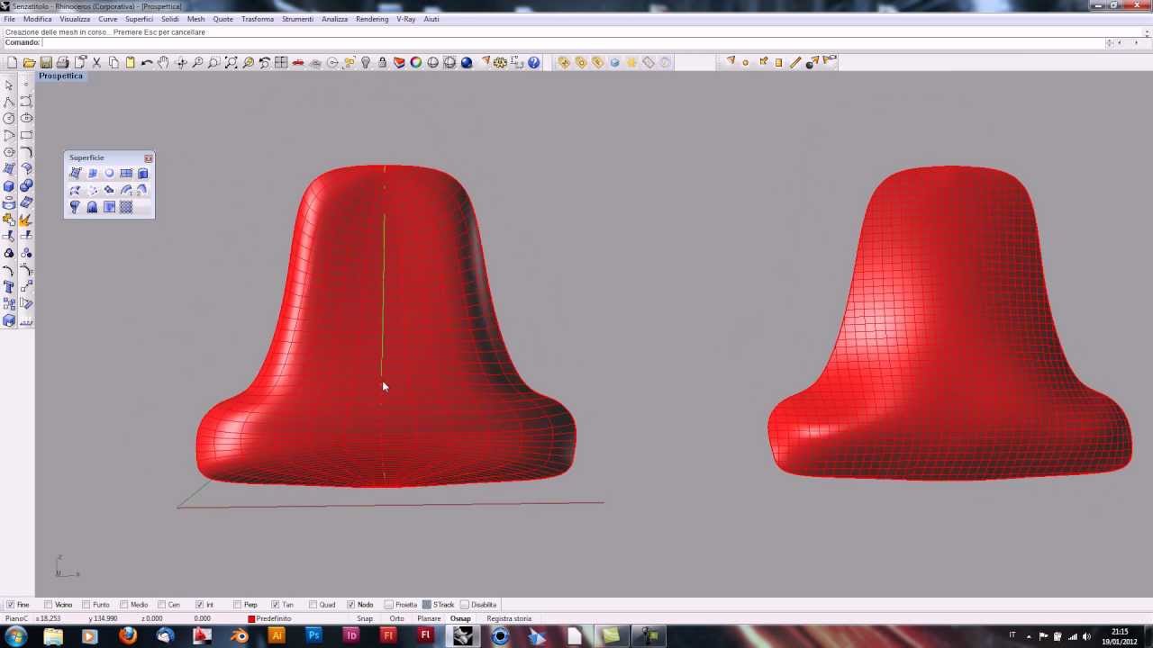Choose the Zoom Extents icon in the toolbar

231,62
